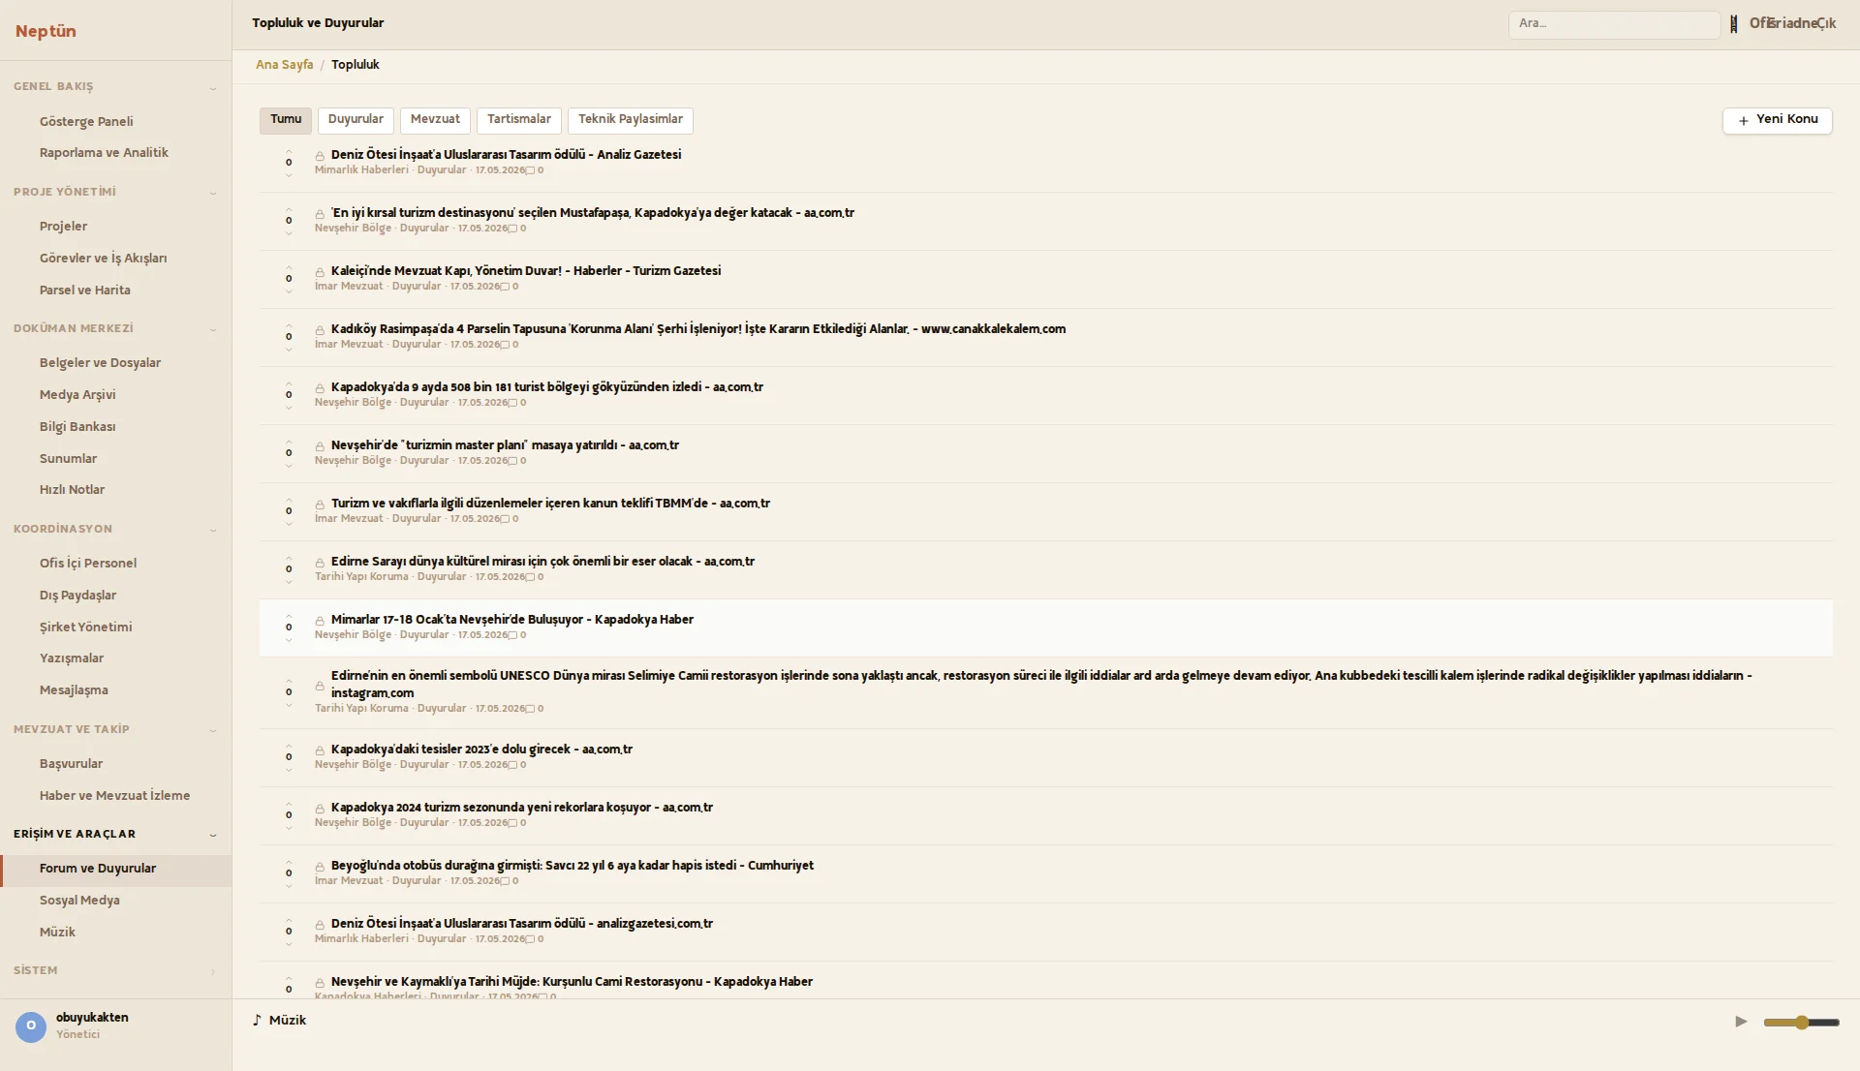Image resolution: width=1860 pixels, height=1071 pixels.
Task: Upvote the 'En iyi kırsal turizm destinasyonu' topic
Action: pos(289,209)
